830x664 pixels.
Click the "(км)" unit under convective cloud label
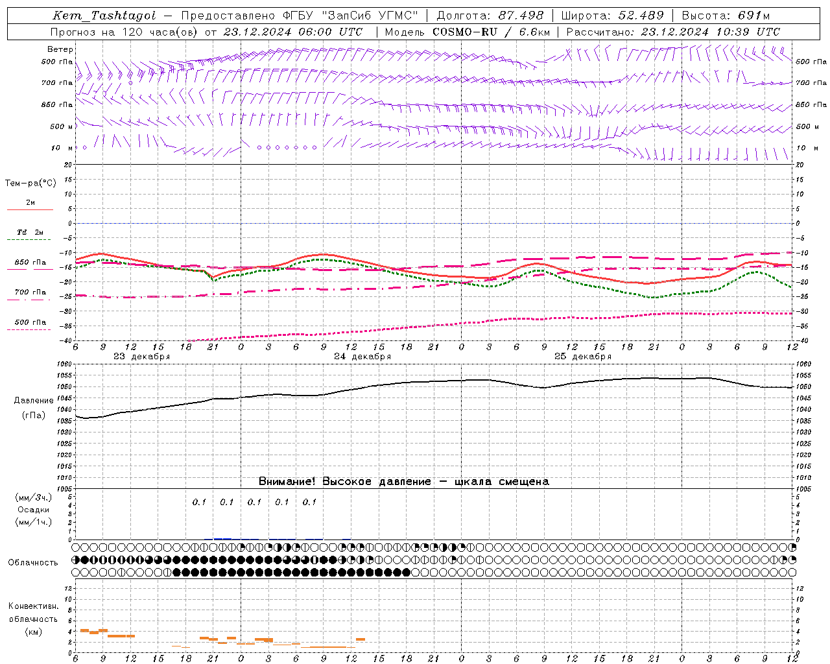34,632
